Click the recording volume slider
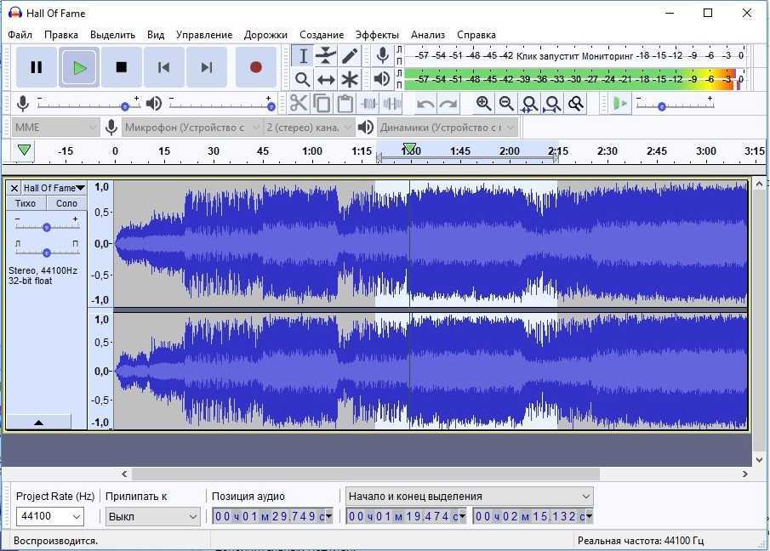 [x=88, y=105]
